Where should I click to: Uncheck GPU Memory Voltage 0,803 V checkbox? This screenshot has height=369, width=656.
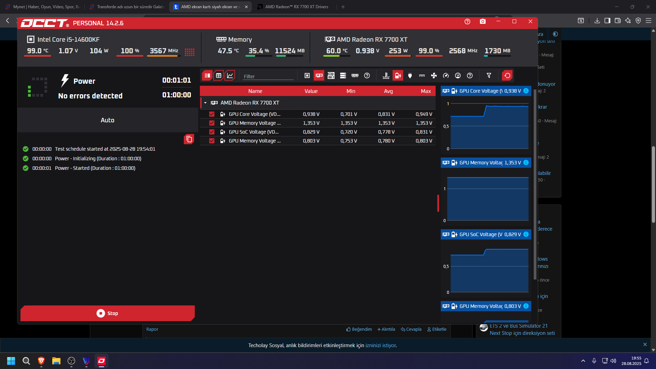click(x=212, y=141)
